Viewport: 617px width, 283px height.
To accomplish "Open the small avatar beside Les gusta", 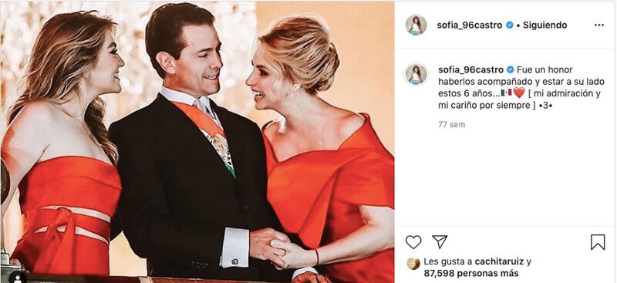I will pyautogui.click(x=413, y=263).
